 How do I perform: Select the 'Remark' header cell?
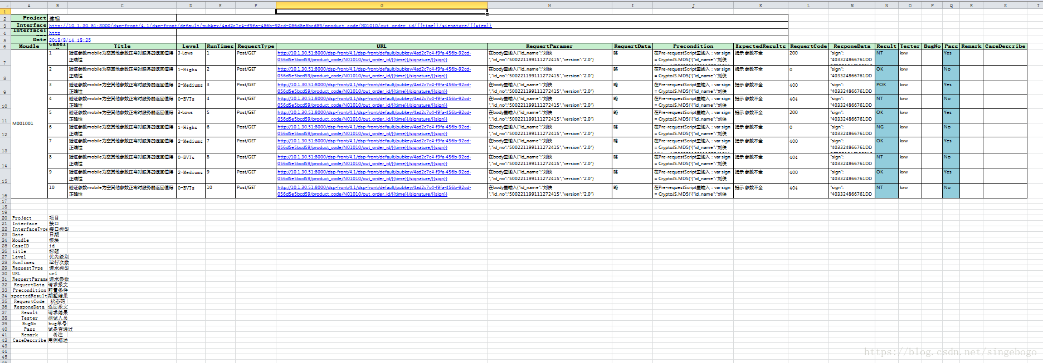(x=971, y=46)
